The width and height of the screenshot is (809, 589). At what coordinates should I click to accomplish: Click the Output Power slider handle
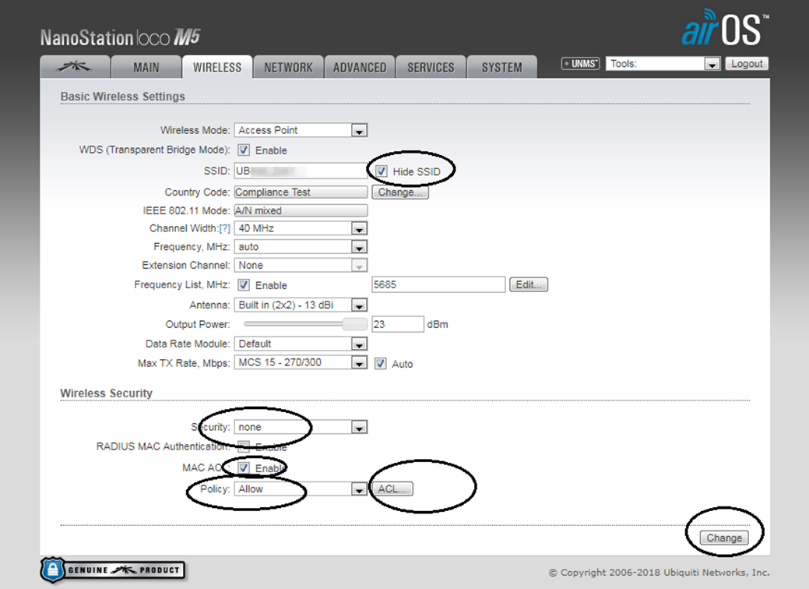pos(355,324)
